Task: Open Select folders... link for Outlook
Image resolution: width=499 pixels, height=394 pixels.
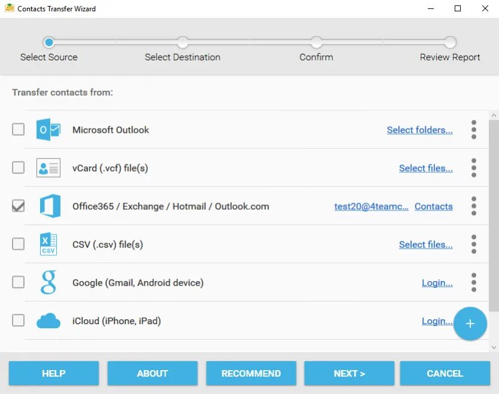Action: tap(419, 130)
